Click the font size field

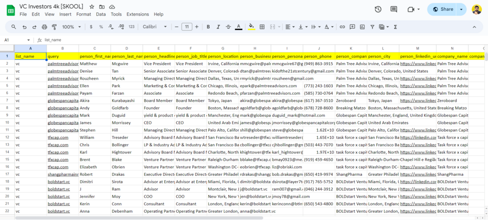(187, 27)
